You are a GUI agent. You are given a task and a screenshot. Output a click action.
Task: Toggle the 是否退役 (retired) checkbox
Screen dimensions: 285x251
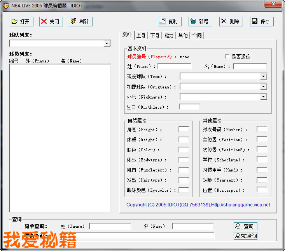(x=227, y=57)
